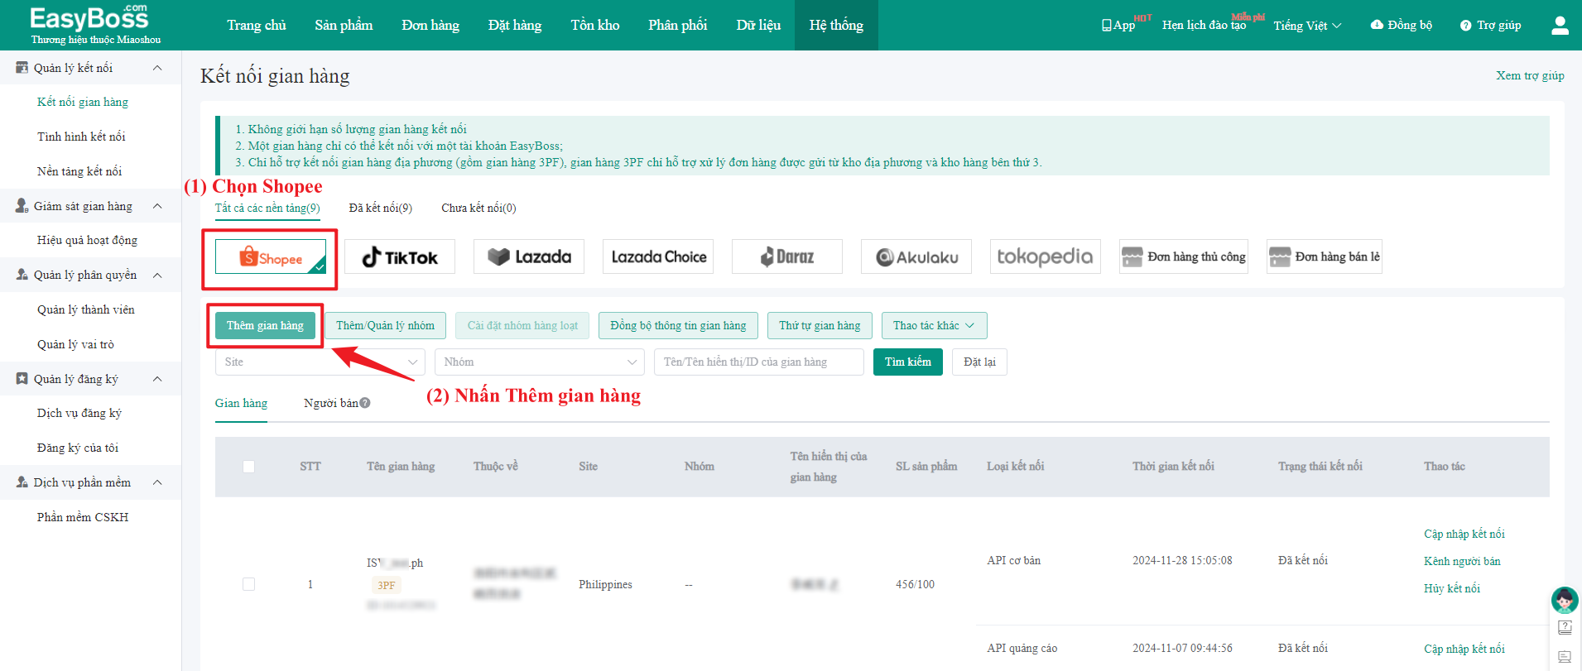Open the Phân phối menu
This screenshot has width=1582, height=671.
[x=678, y=26]
